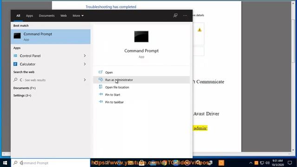Switch to the Web search tab
297x167 pixels.
pyautogui.click(x=64, y=15)
